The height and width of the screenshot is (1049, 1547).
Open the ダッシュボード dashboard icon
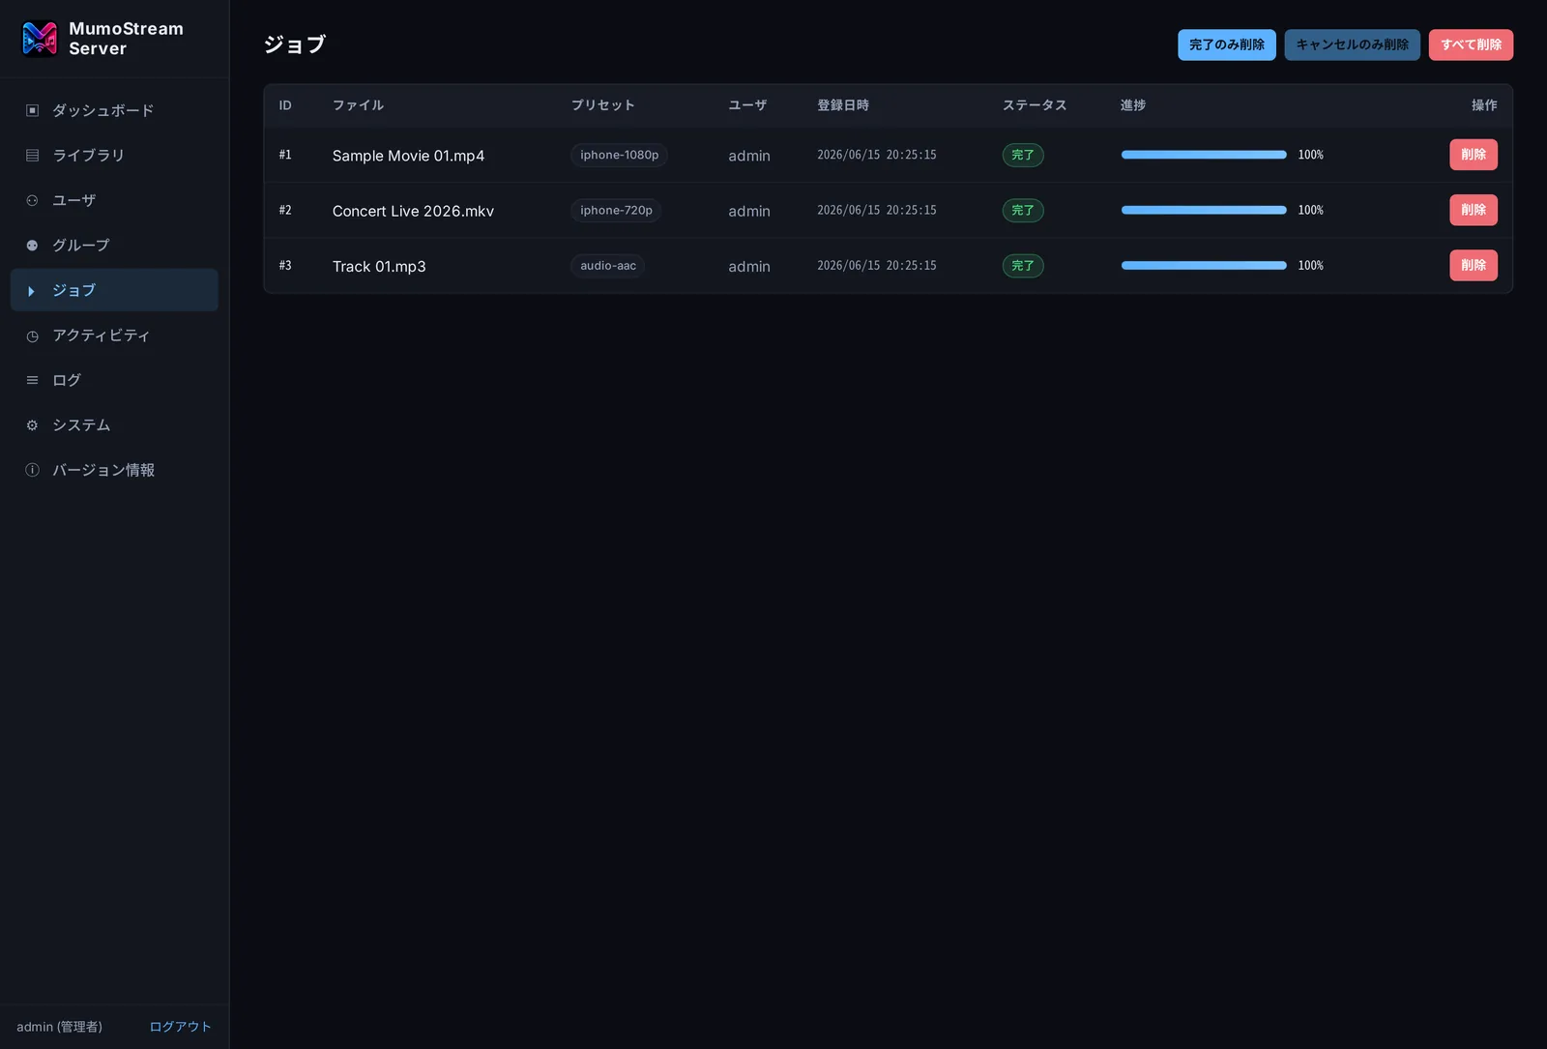[x=32, y=110]
